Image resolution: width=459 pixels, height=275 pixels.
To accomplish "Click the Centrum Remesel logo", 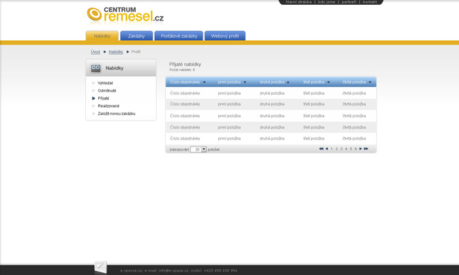I will 125,15.
